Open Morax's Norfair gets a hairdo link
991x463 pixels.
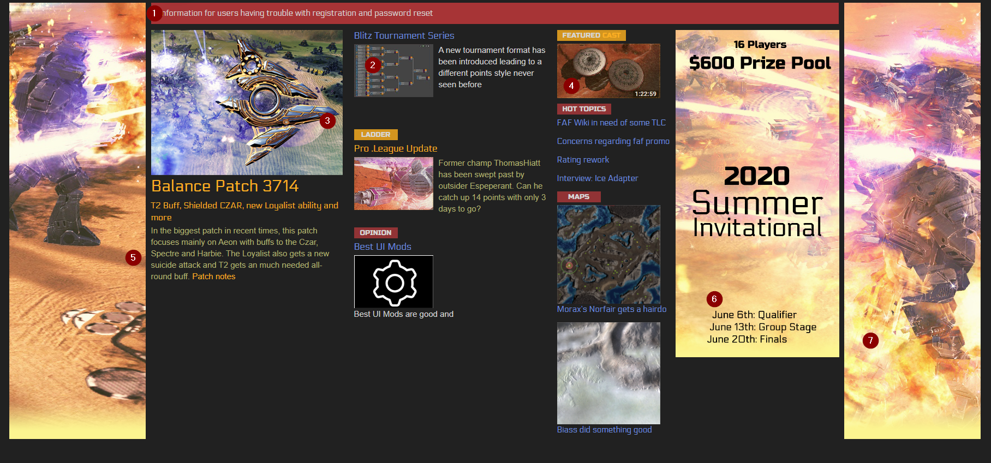tap(611, 309)
